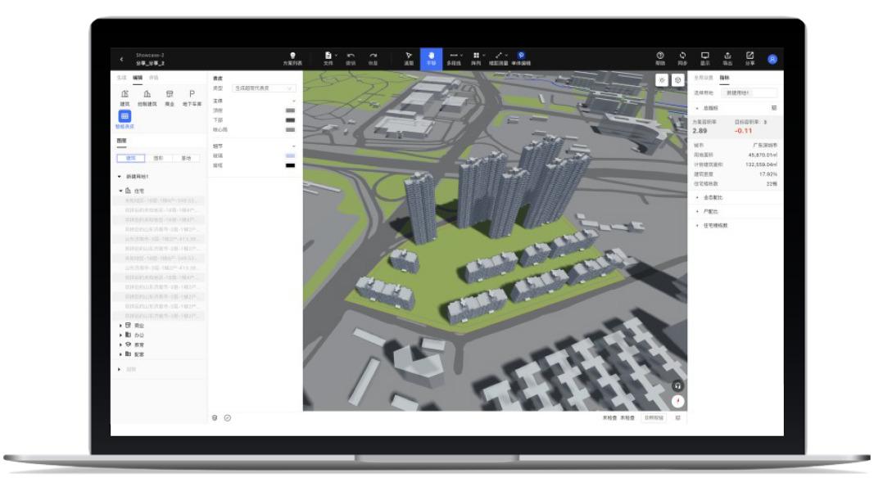Image resolution: width=874 pixels, height=491 pixels.
Task: Open the 显示 monitor display icon
Action: [705, 56]
